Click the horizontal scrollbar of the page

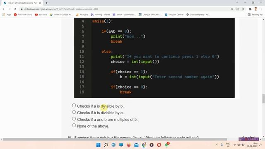click(115, 139)
